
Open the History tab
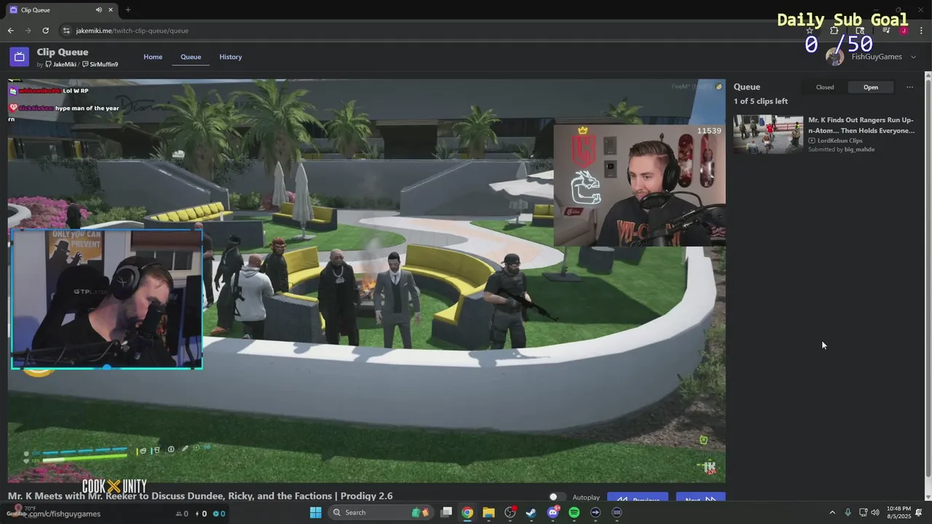click(231, 57)
